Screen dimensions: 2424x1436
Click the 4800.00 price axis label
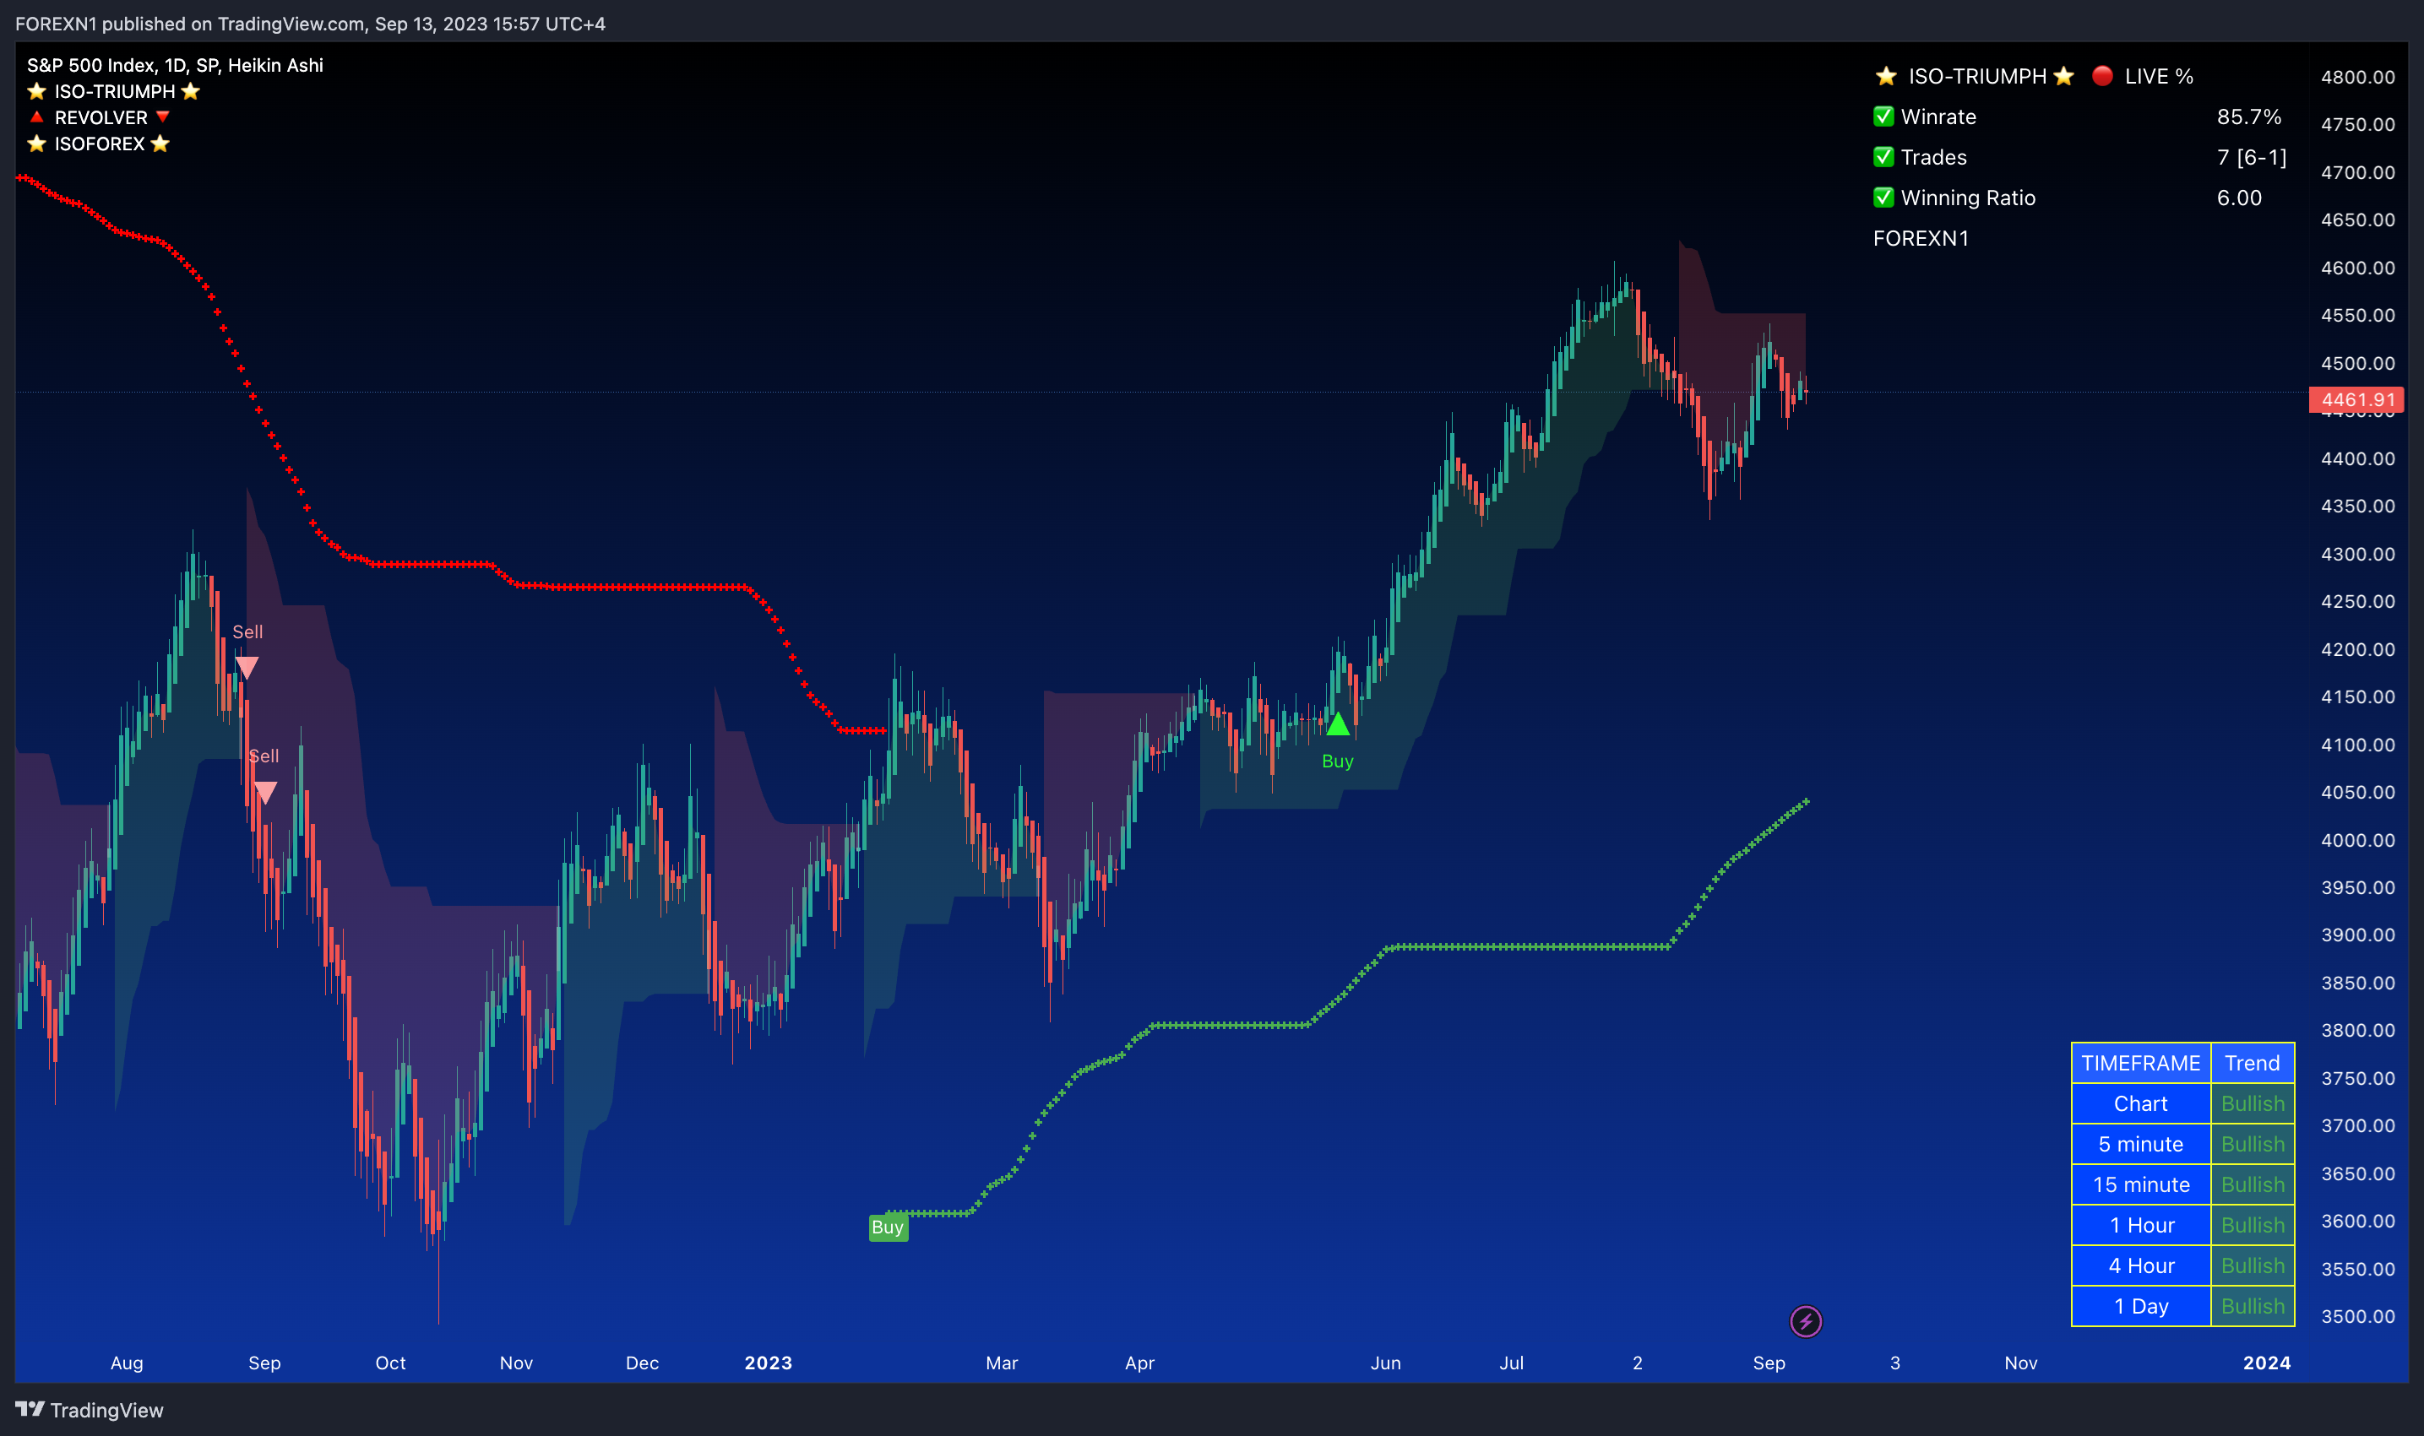coord(2357,77)
